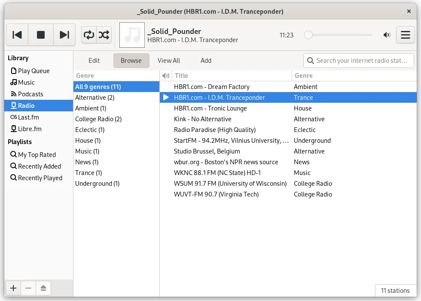Screen dimensions: 421x301
Task: Toggle shuffle mode
Action: pyautogui.click(x=104, y=35)
